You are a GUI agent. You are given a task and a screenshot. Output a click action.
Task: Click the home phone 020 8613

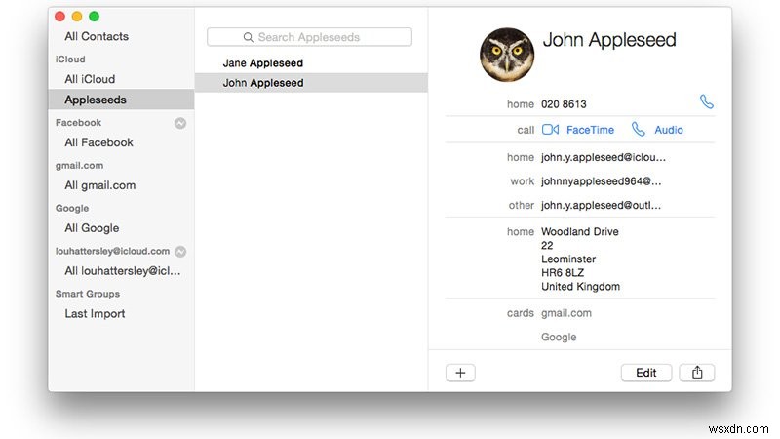(564, 104)
